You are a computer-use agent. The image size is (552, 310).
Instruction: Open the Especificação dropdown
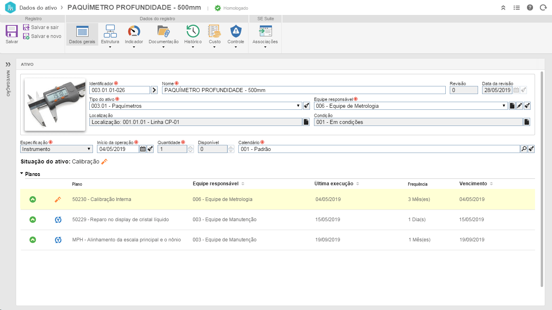coord(89,149)
